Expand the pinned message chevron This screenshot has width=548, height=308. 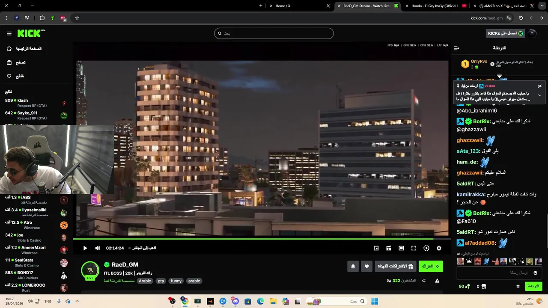pyautogui.click(x=539, y=95)
